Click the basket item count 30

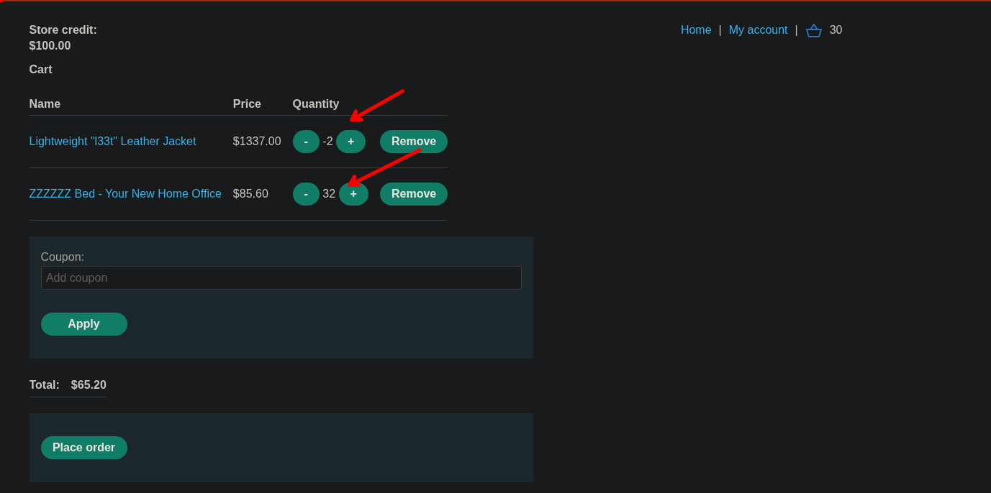coord(836,30)
